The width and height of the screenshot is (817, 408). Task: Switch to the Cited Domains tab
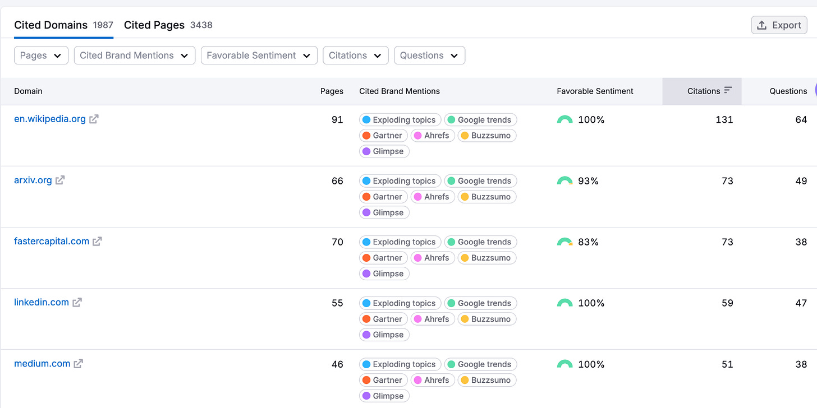pyautogui.click(x=63, y=25)
